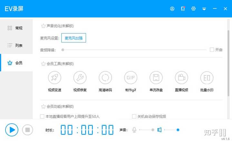Image resolution: width=232 pixels, height=141 pixels.
Task: Click the 制作gif label text
Action: [130, 90]
